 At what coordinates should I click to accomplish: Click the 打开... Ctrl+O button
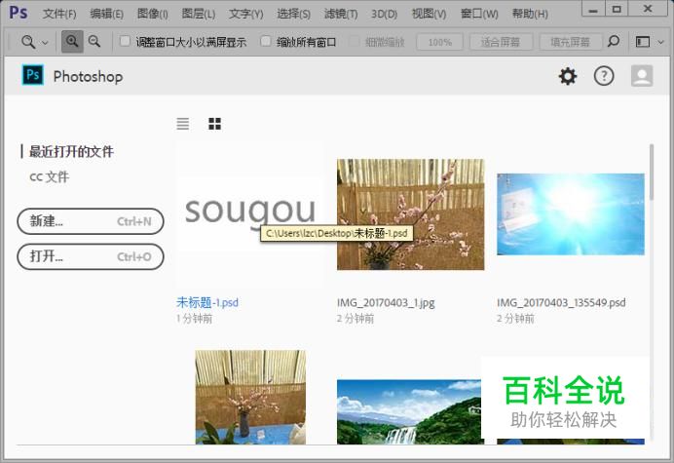coord(91,257)
